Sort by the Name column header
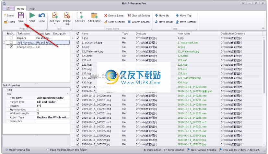The image size is (268, 154). point(101,34)
